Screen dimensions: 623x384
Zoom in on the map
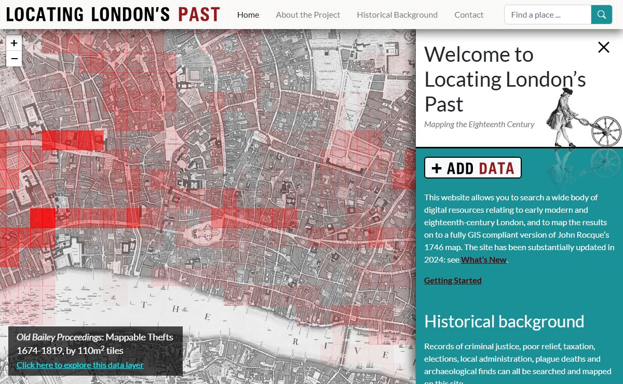click(14, 43)
